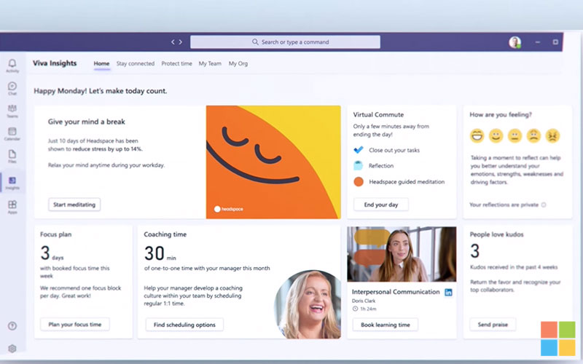Viewport: 583px width, 364px height.
Task: Click Find scheduling options
Action: 184,325
